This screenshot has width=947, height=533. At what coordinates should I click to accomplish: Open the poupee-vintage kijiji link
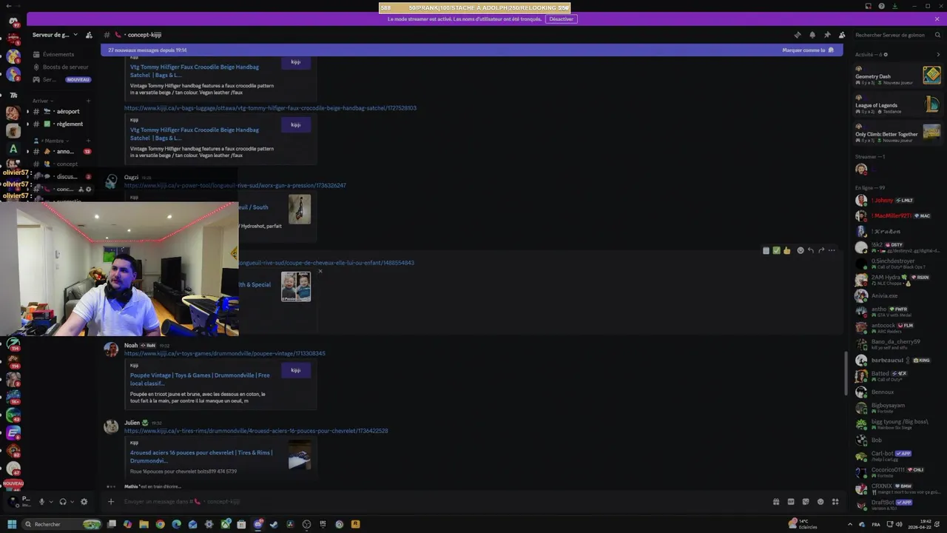(224, 354)
